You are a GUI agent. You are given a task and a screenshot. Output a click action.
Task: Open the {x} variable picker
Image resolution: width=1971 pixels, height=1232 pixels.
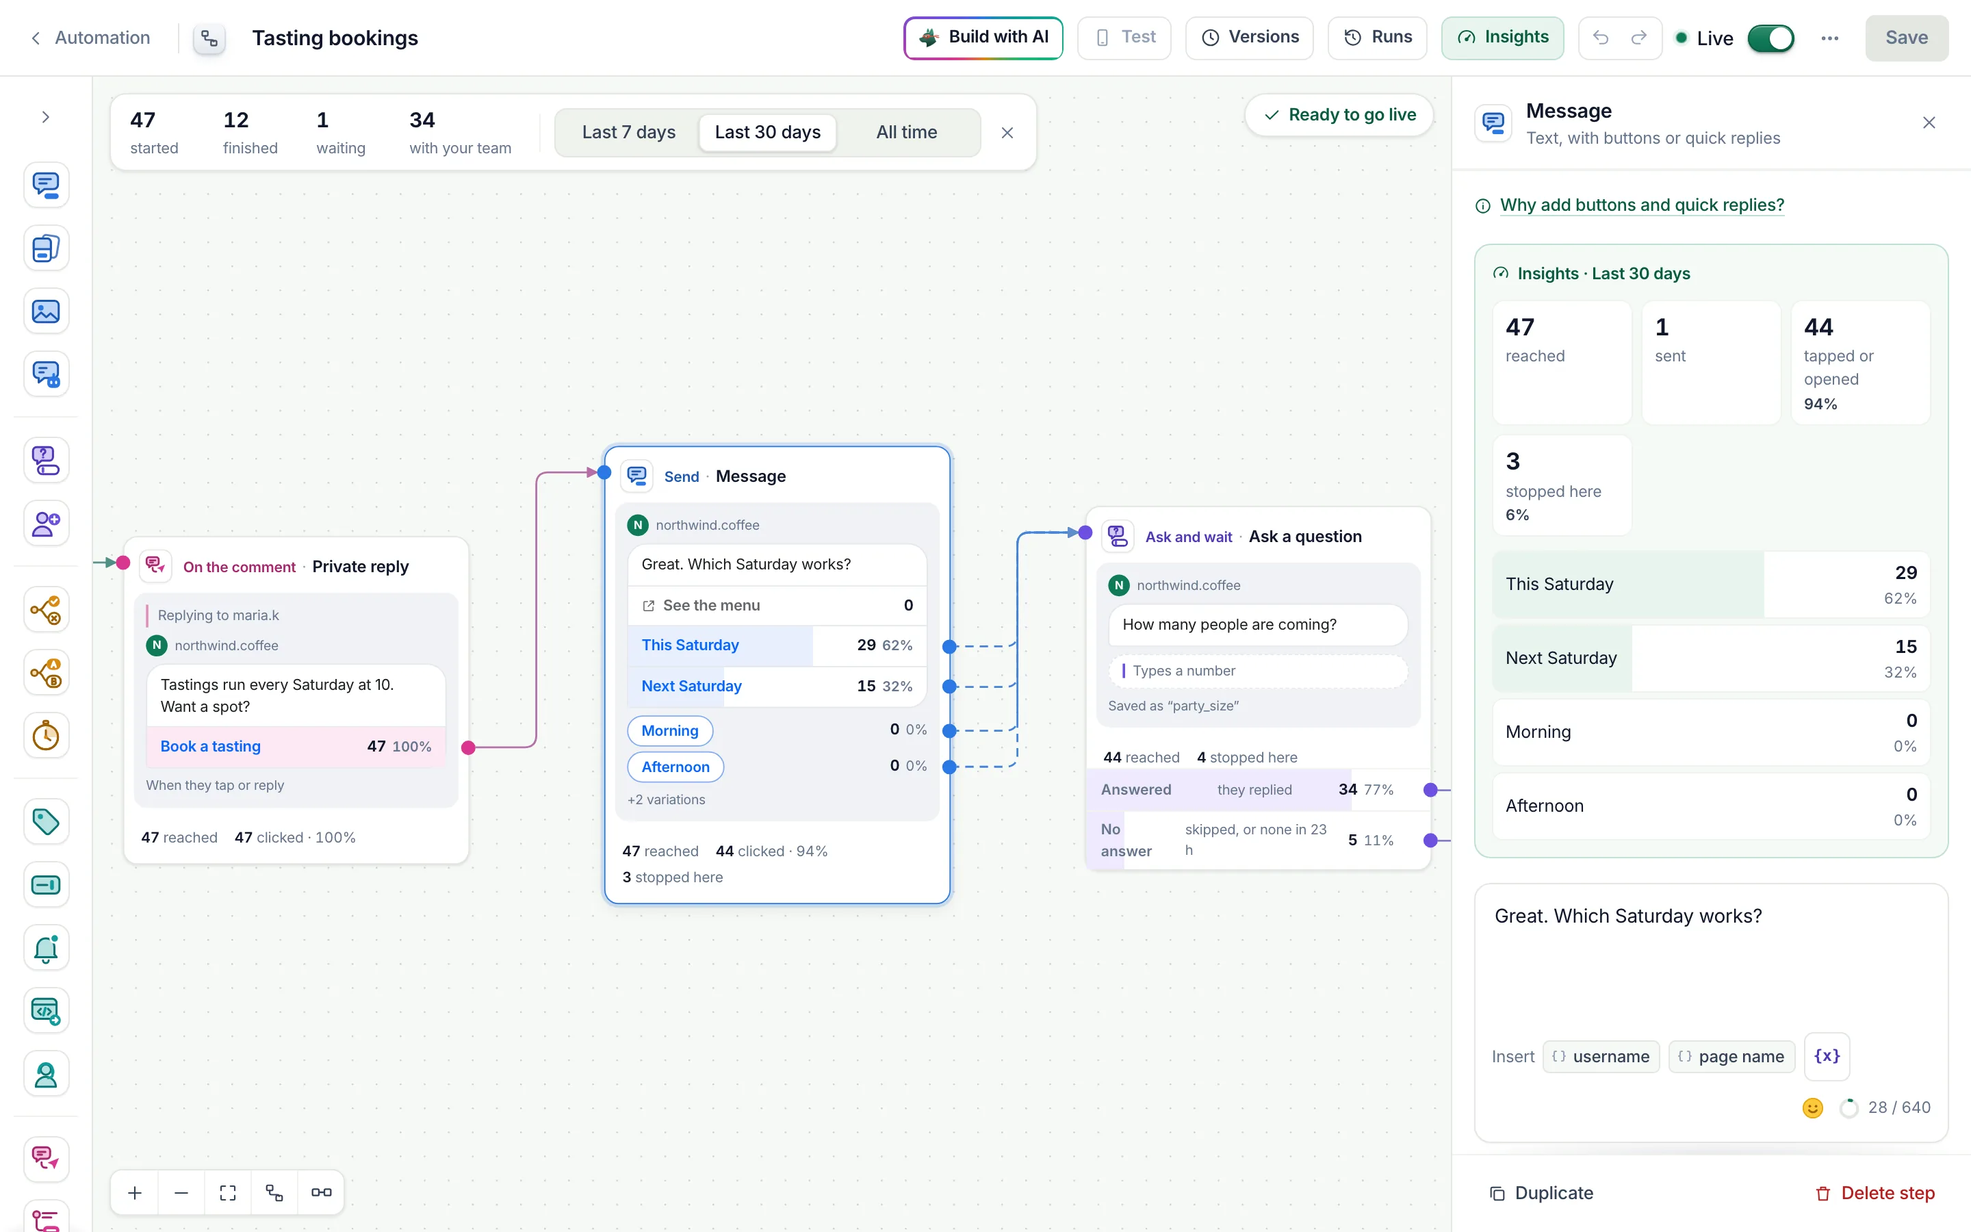click(x=1827, y=1056)
